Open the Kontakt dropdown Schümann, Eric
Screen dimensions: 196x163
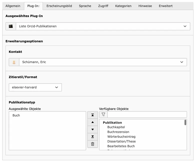[x=103, y=62]
